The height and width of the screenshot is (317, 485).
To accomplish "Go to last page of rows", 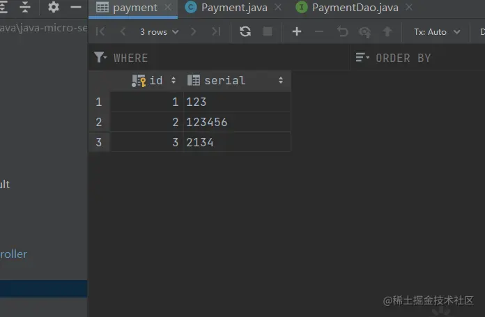I will point(216,31).
